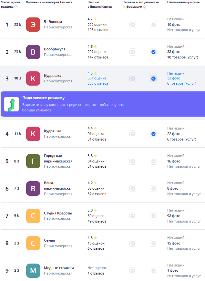This screenshot has width=205, height=281.
Task: Click the company name 'Семья'
Action: tap(49, 241)
